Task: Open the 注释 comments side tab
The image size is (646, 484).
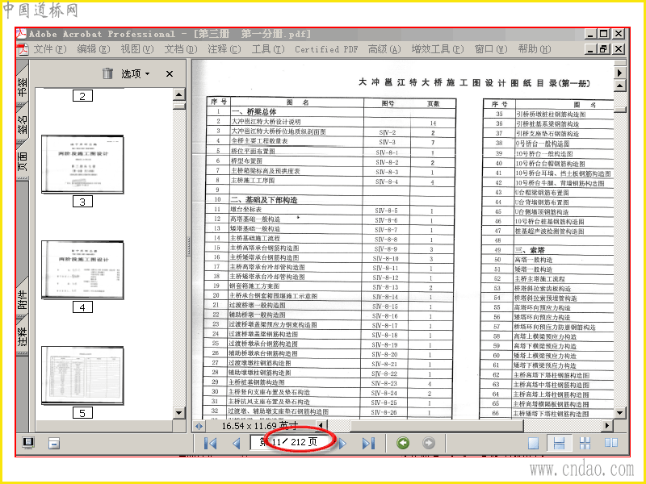Action: (23, 336)
